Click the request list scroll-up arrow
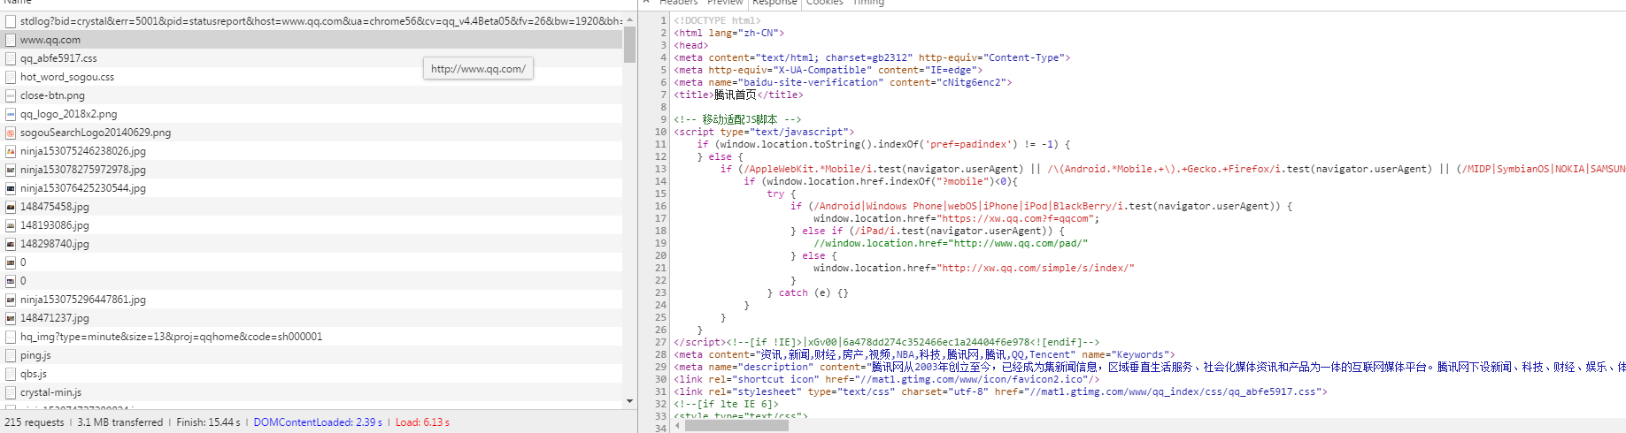This screenshot has height=433, width=1626. pos(629,19)
